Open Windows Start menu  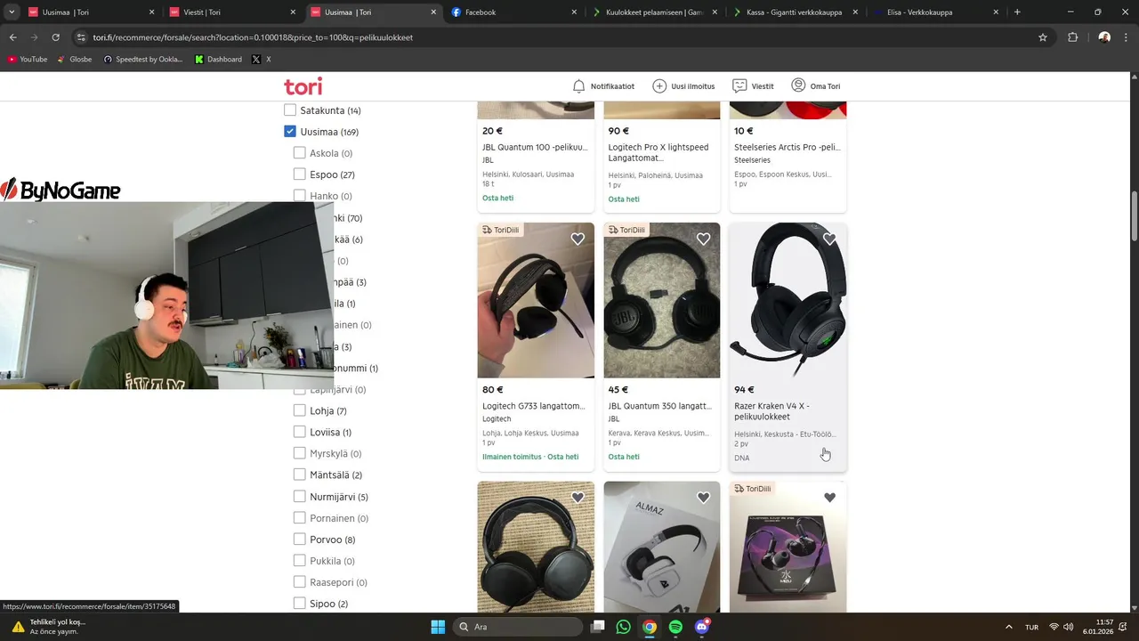coord(438,627)
